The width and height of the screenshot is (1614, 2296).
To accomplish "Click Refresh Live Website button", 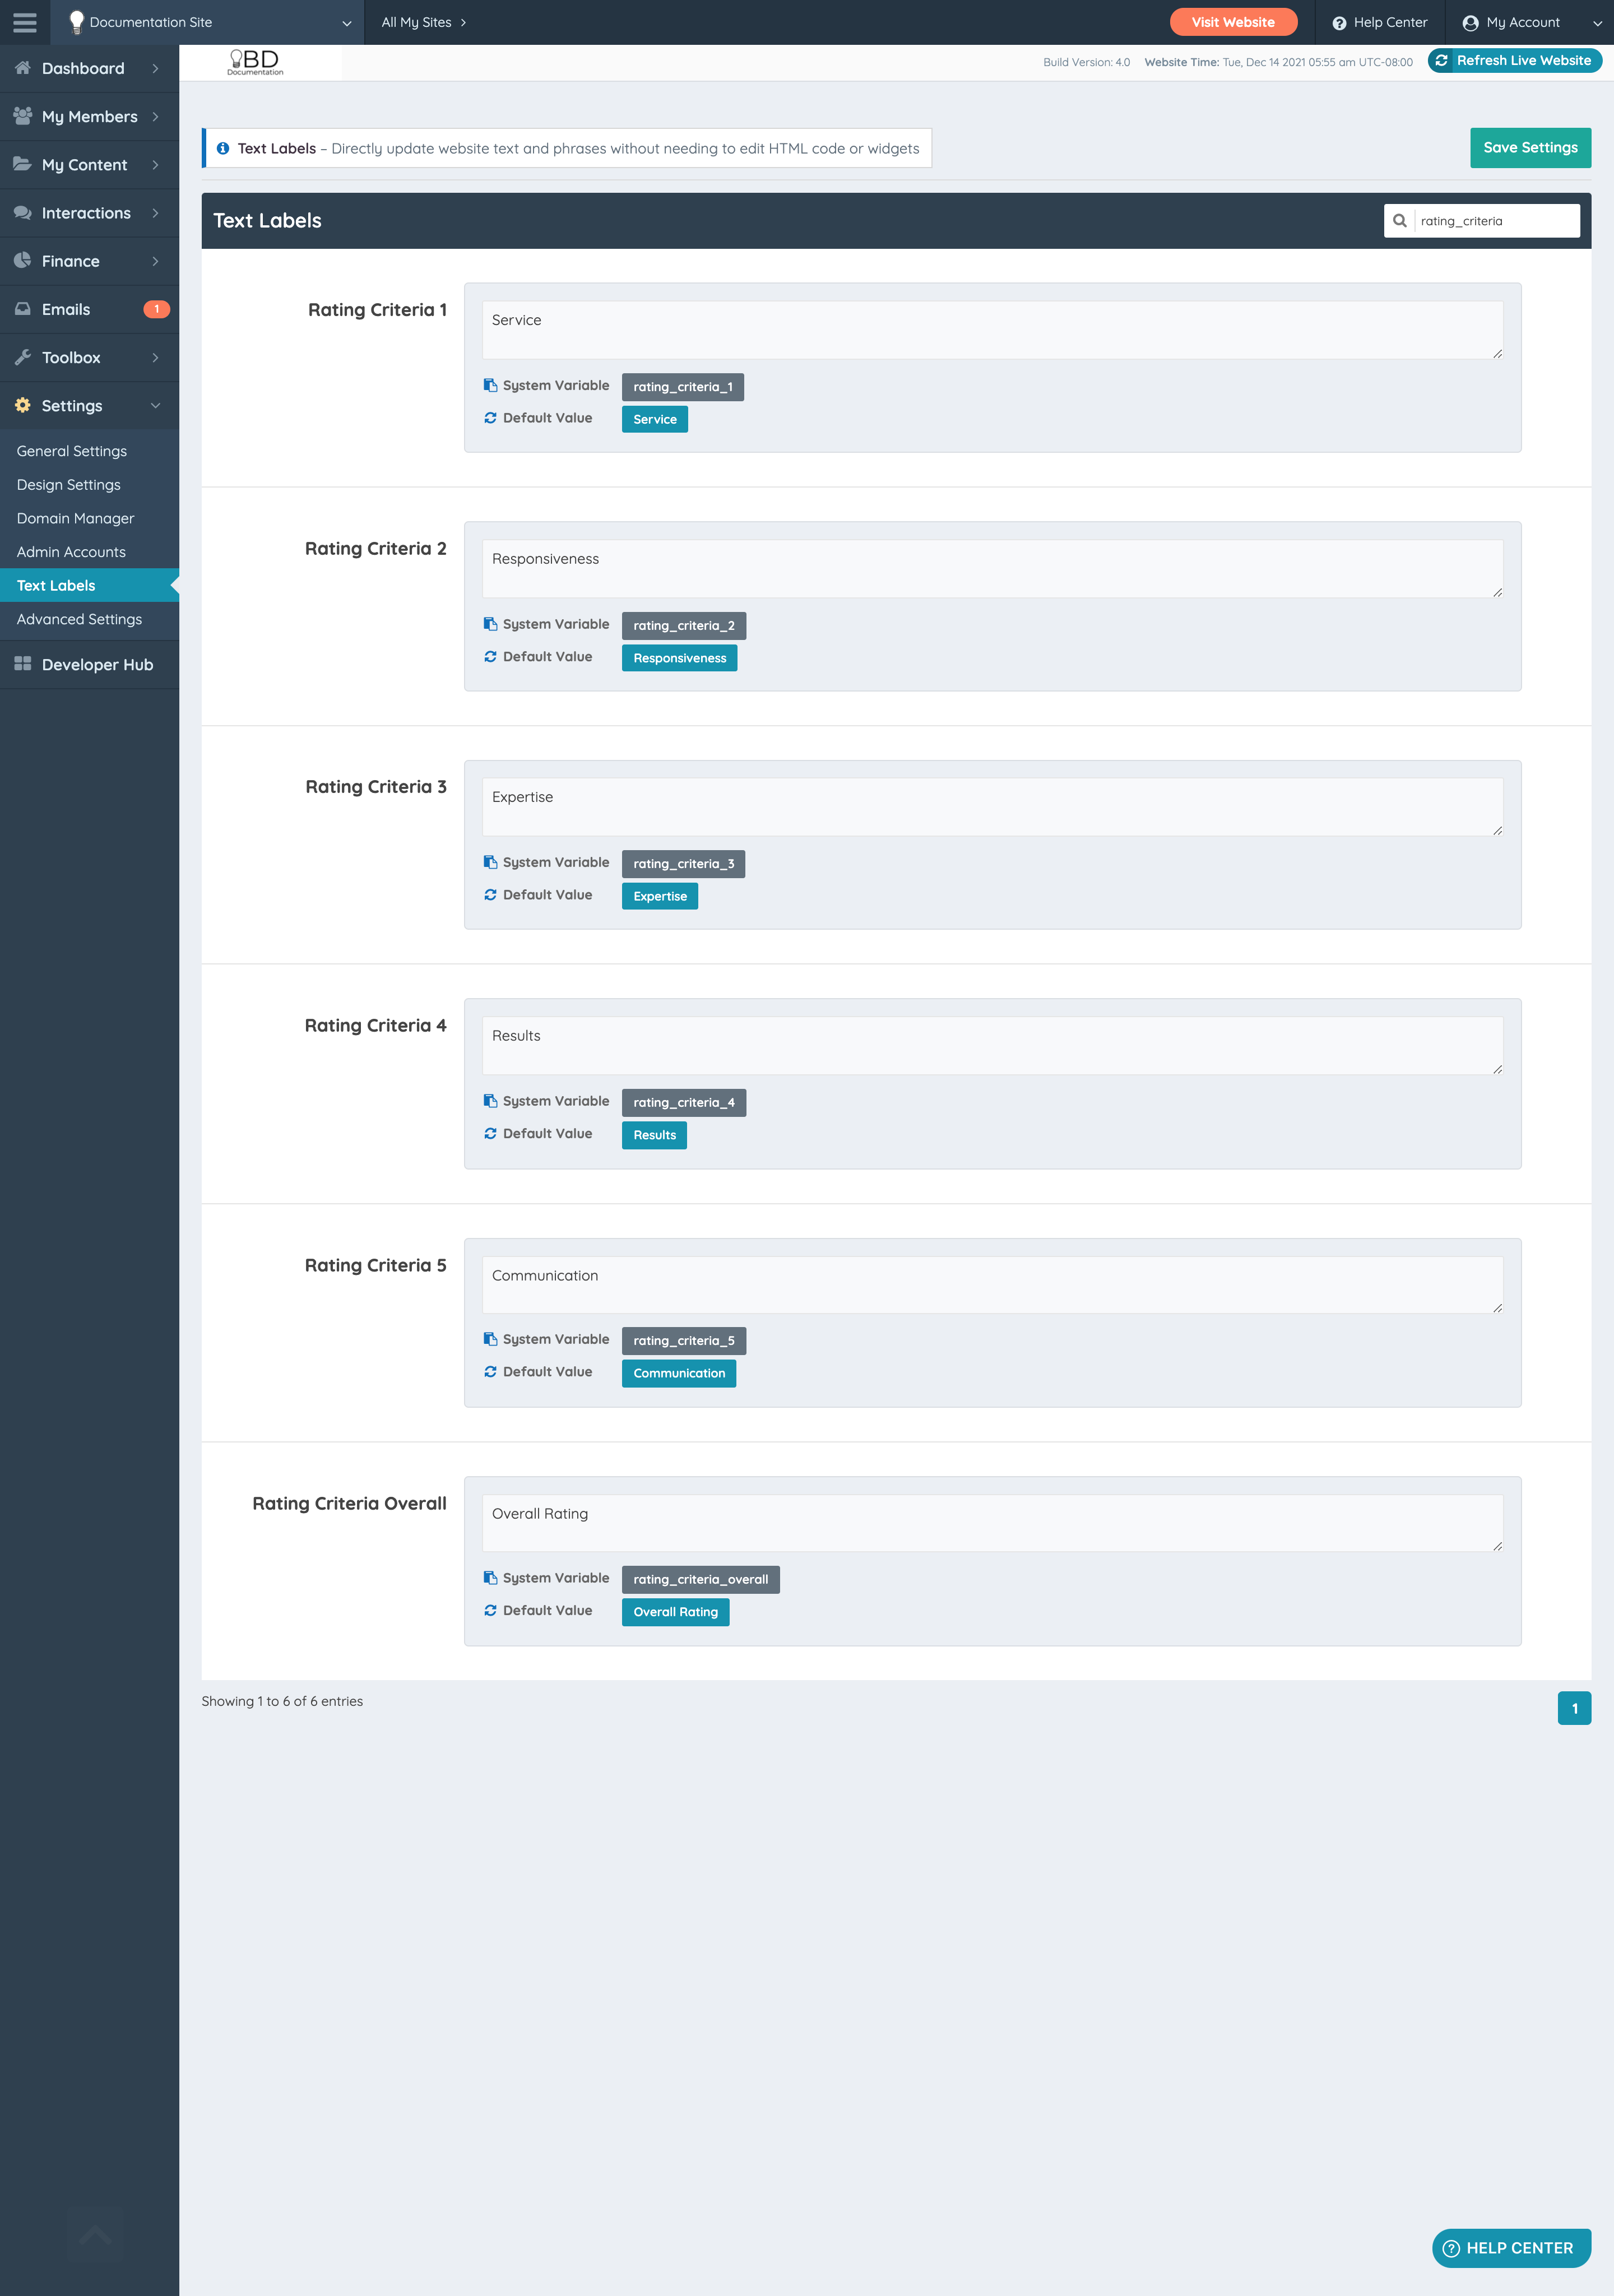I will click(x=1514, y=61).
